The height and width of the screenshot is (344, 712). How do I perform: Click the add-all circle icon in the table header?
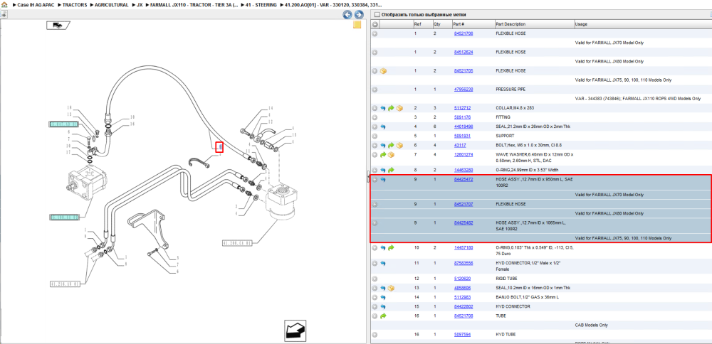(x=375, y=24)
